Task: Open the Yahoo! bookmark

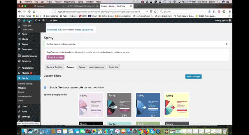Action: (x=93, y=16)
